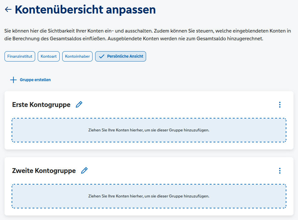
Task: Select the Finanzinstitut grouping filter
Action: coord(20,56)
